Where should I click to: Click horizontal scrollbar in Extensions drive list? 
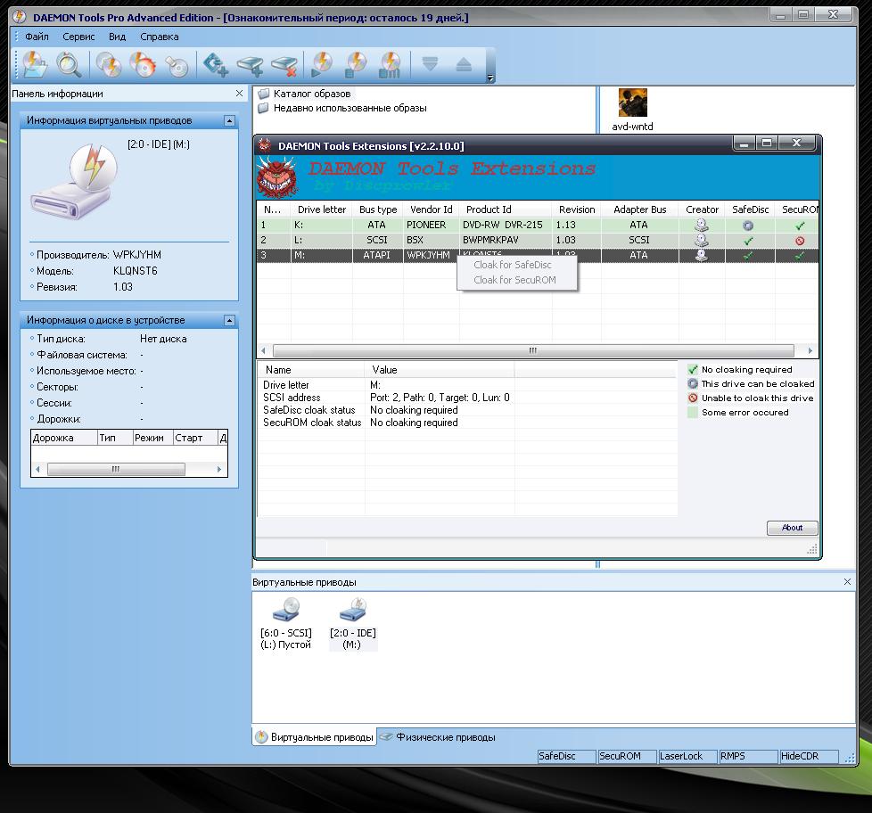tap(533, 350)
